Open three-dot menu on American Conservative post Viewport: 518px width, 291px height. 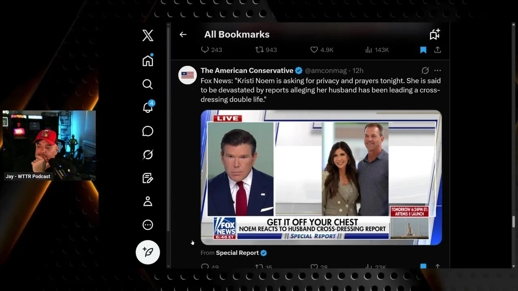pyautogui.click(x=437, y=70)
